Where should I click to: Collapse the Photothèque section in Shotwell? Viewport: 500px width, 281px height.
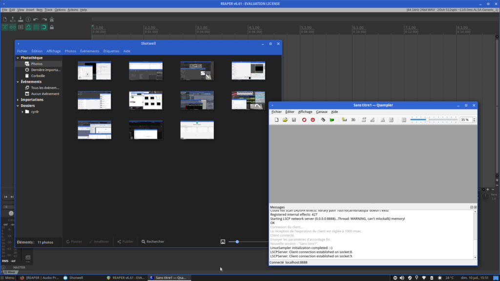pos(18,58)
